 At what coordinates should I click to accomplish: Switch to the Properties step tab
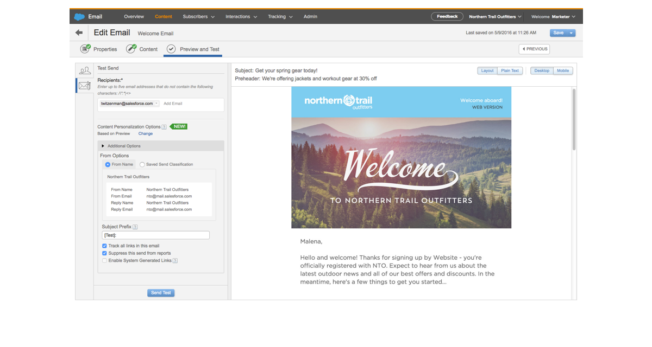[x=99, y=49]
